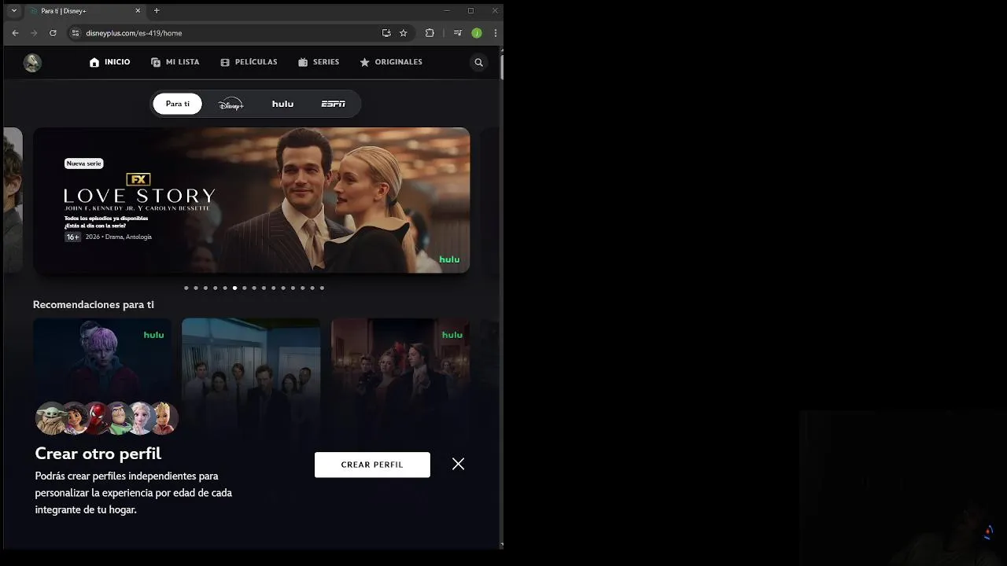Jump to first carousel dot
This screenshot has width=1007, height=566.
click(x=186, y=288)
